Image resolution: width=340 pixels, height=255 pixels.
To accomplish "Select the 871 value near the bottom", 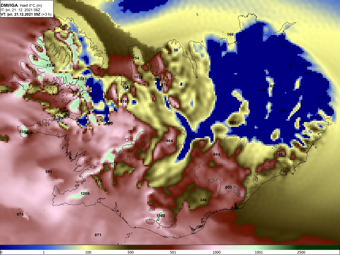I will (x=98, y=235).
